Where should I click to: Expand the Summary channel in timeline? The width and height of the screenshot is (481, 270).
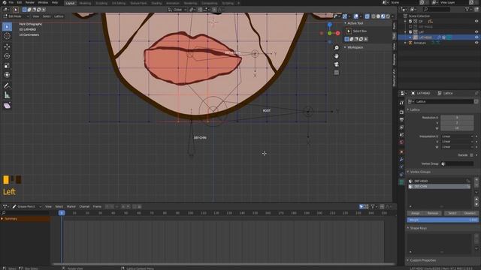click(2, 218)
